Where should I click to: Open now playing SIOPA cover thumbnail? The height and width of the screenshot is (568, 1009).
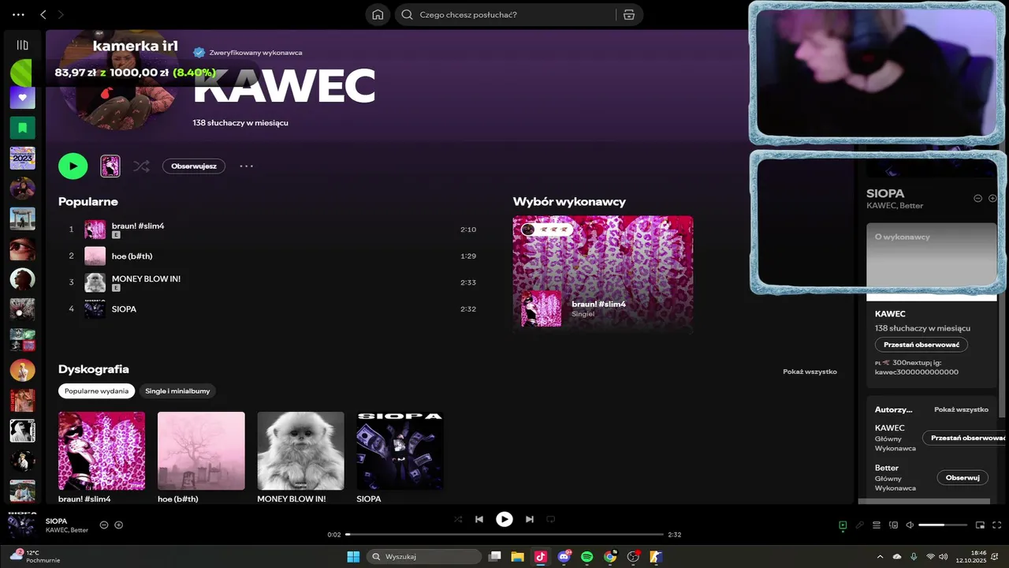tap(21, 525)
